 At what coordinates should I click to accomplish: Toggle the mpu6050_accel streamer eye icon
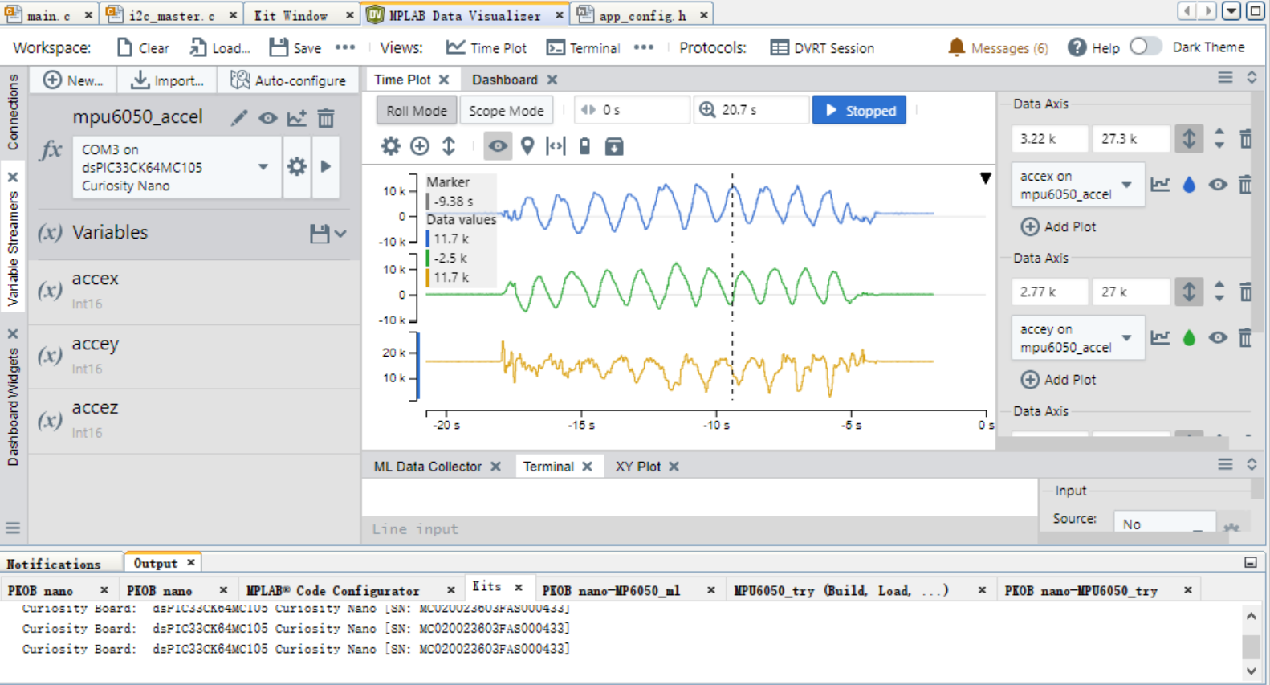click(267, 118)
